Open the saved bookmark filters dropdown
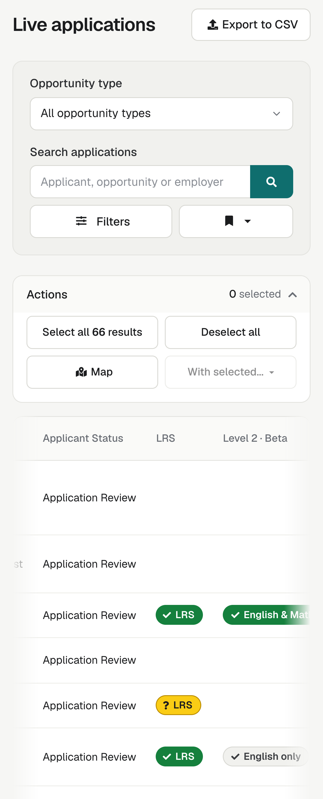This screenshot has height=799, width=323. [x=236, y=221]
